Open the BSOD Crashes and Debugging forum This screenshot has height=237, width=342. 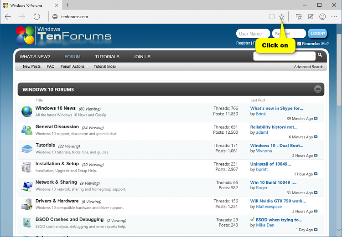(x=70, y=219)
